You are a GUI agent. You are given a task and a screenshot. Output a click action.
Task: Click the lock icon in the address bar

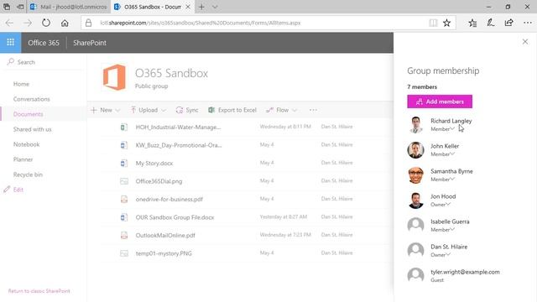click(88, 23)
